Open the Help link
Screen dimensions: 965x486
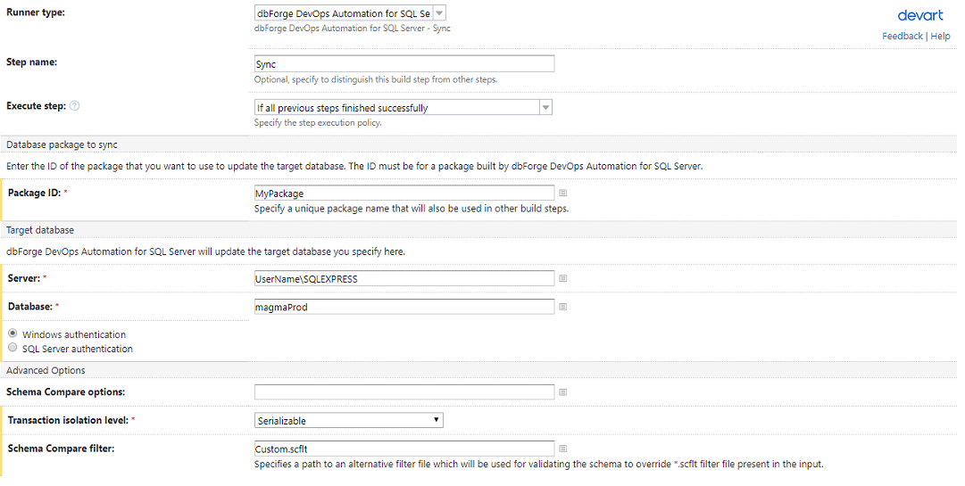[x=940, y=37]
